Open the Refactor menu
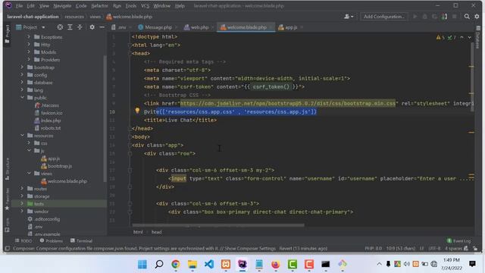Screen dimensions: 485x273 pyautogui.click(x=99, y=6)
